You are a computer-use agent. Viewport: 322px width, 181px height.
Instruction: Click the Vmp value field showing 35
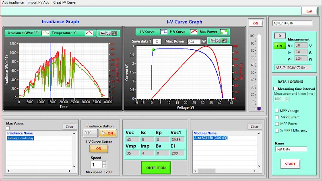[132, 153]
